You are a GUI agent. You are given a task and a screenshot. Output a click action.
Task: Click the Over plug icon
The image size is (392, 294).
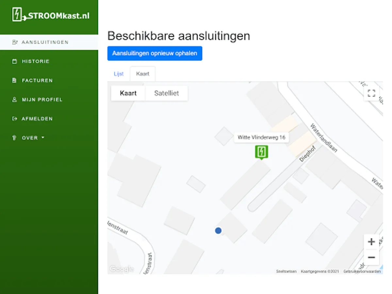14,138
